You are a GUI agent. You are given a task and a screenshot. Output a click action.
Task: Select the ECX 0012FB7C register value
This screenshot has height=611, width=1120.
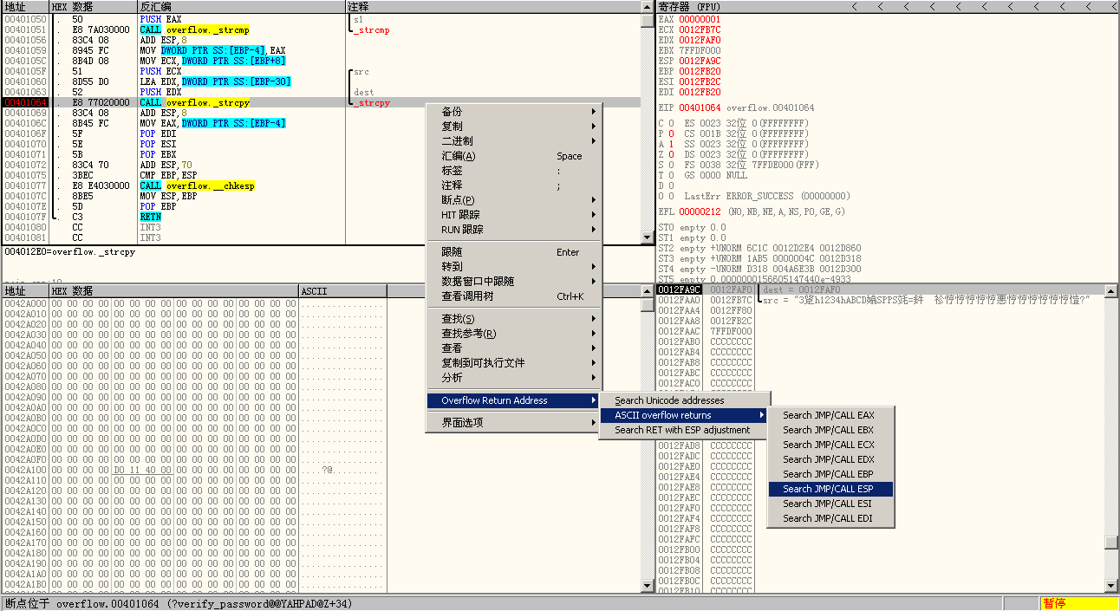[x=700, y=29]
